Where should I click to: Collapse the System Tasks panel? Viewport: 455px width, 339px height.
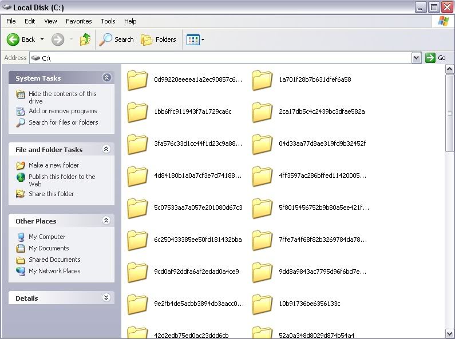coord(106,77)
